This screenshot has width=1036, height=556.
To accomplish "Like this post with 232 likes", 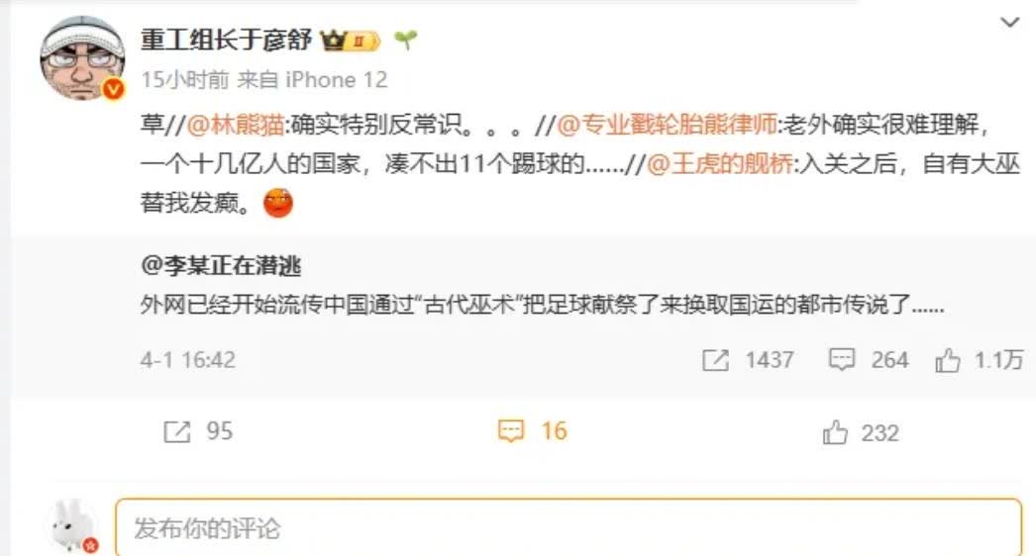I will [x=861, y=433].
